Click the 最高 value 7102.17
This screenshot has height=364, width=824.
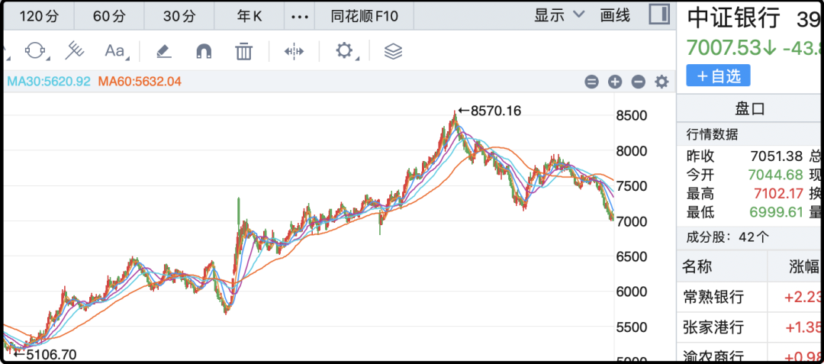tap(779, 193)
